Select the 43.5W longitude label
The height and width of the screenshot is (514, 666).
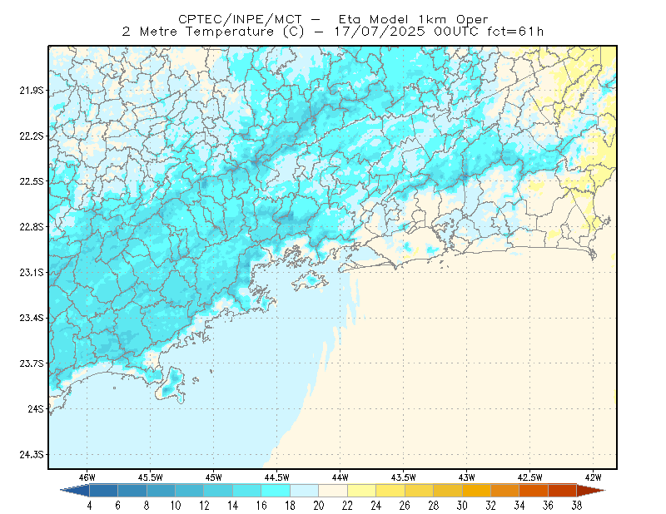tap(404, 477)
